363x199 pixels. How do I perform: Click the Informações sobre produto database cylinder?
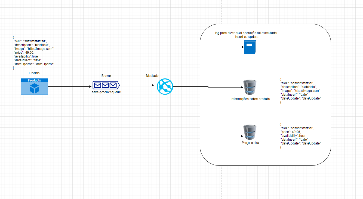tap(250, 87)
